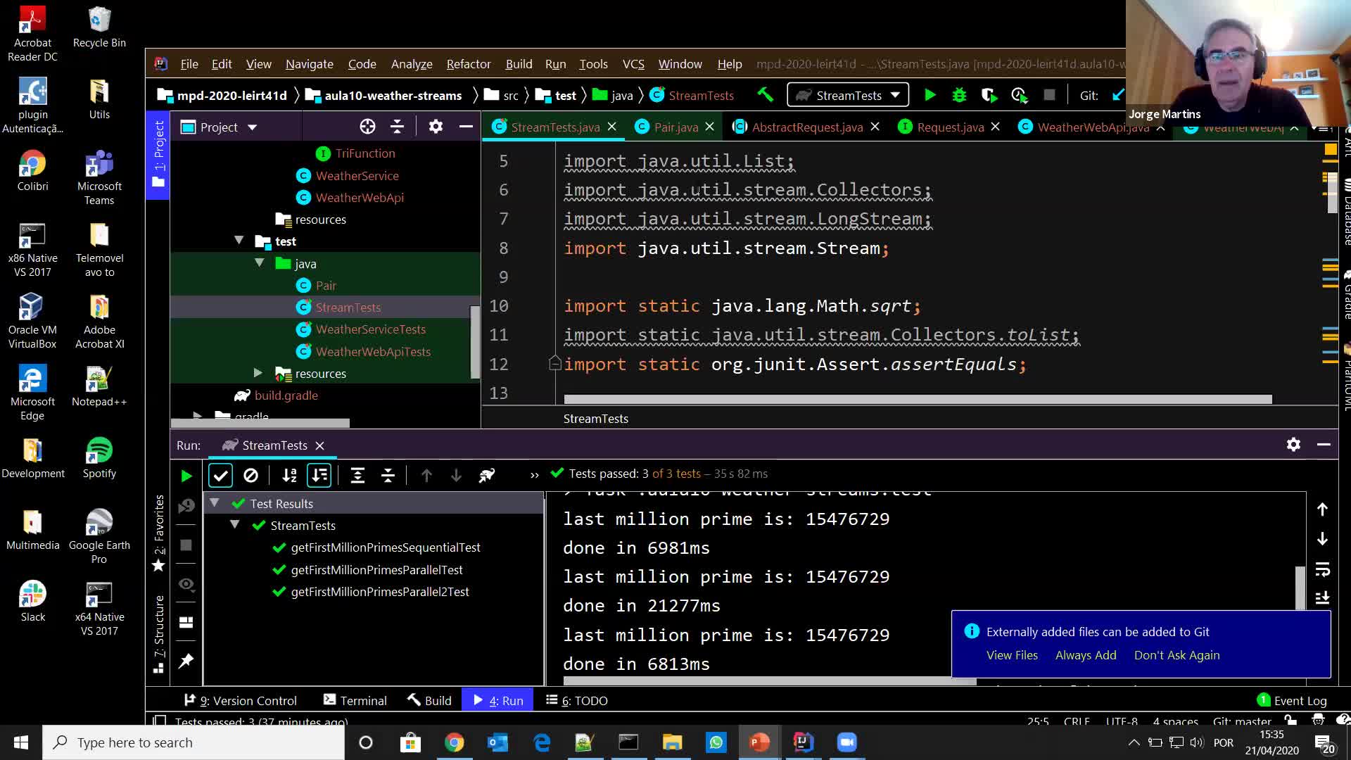Rerun tests with Run panel play icon
This screenshot has width=1351, height=760.
[x=186, y=476]
